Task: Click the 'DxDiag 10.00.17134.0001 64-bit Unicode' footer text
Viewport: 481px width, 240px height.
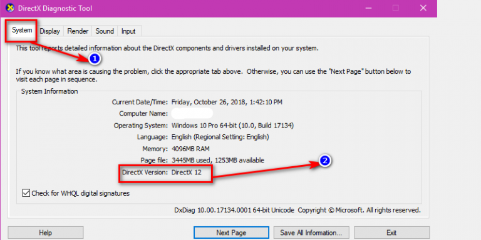Action: point(234,210)
